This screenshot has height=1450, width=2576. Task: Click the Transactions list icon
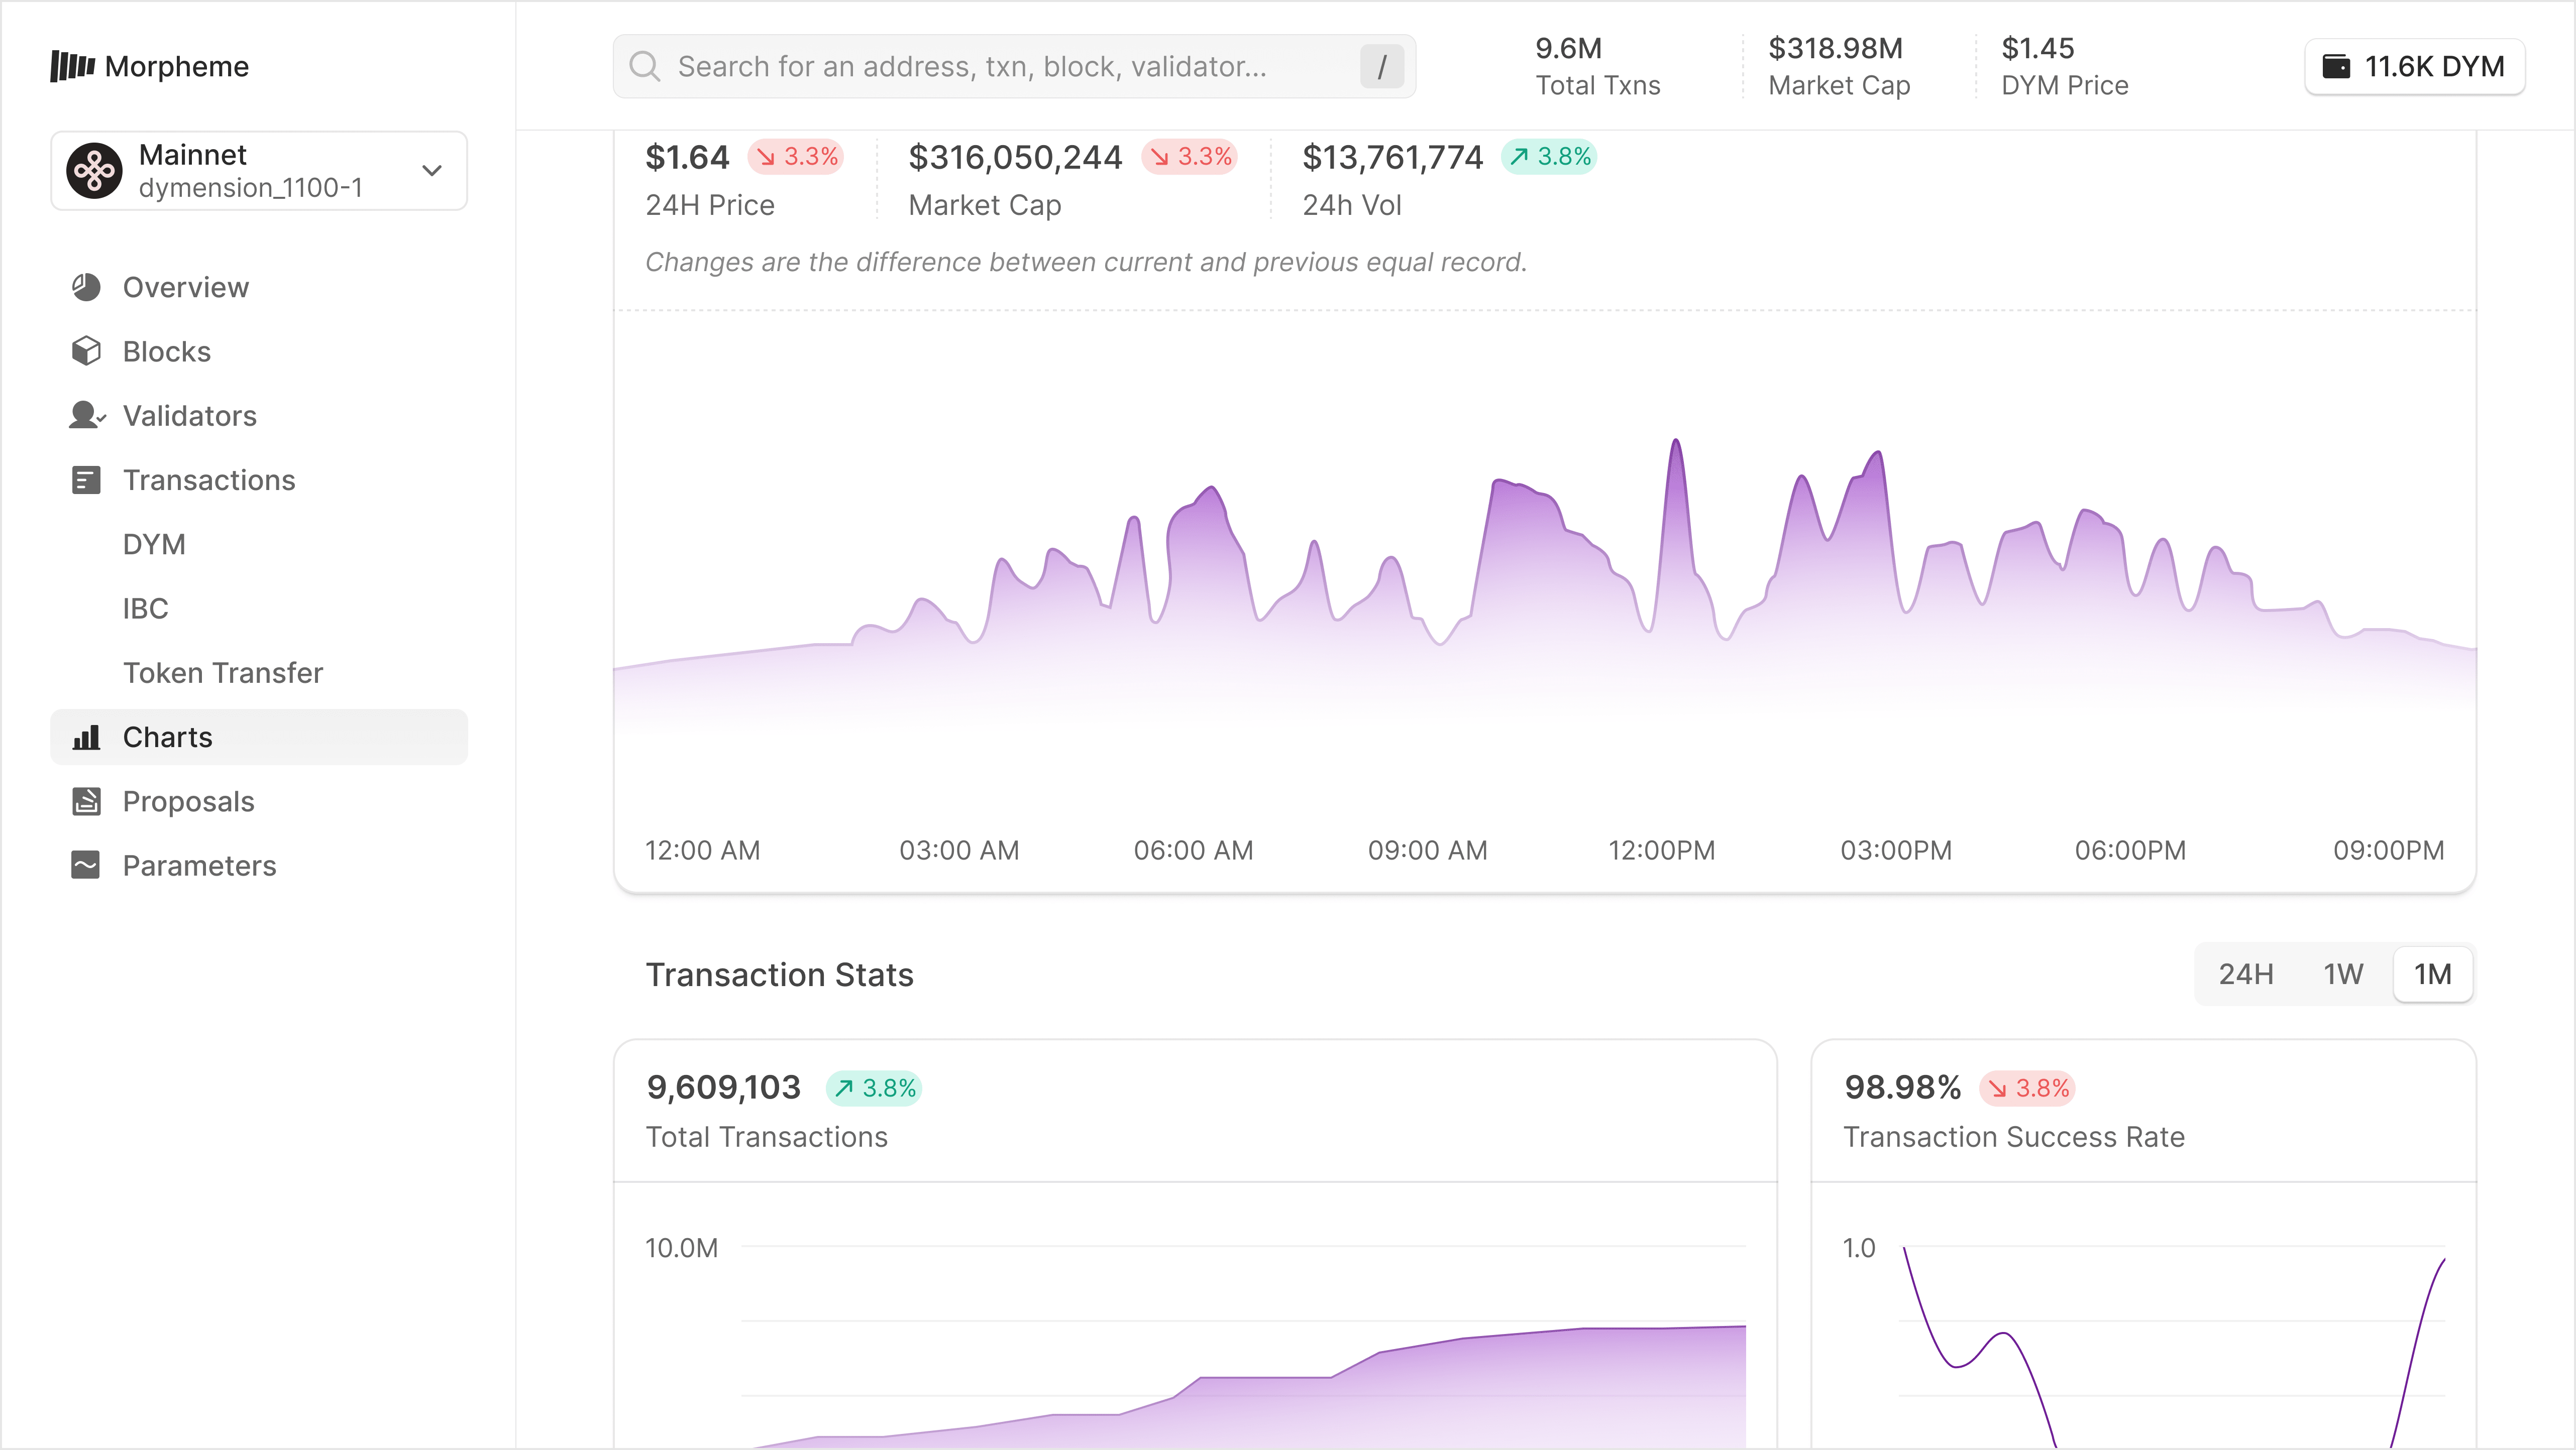coord(86,479)
